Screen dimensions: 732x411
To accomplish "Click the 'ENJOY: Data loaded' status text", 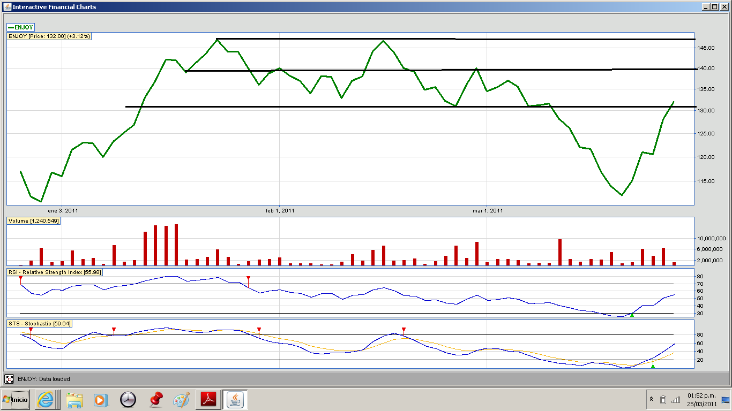I will (x=44, y=379).
